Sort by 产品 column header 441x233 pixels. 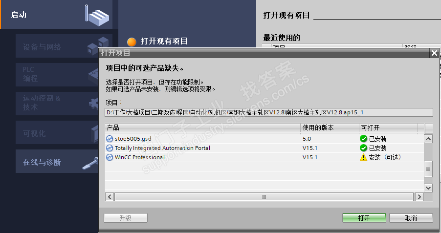202,128
